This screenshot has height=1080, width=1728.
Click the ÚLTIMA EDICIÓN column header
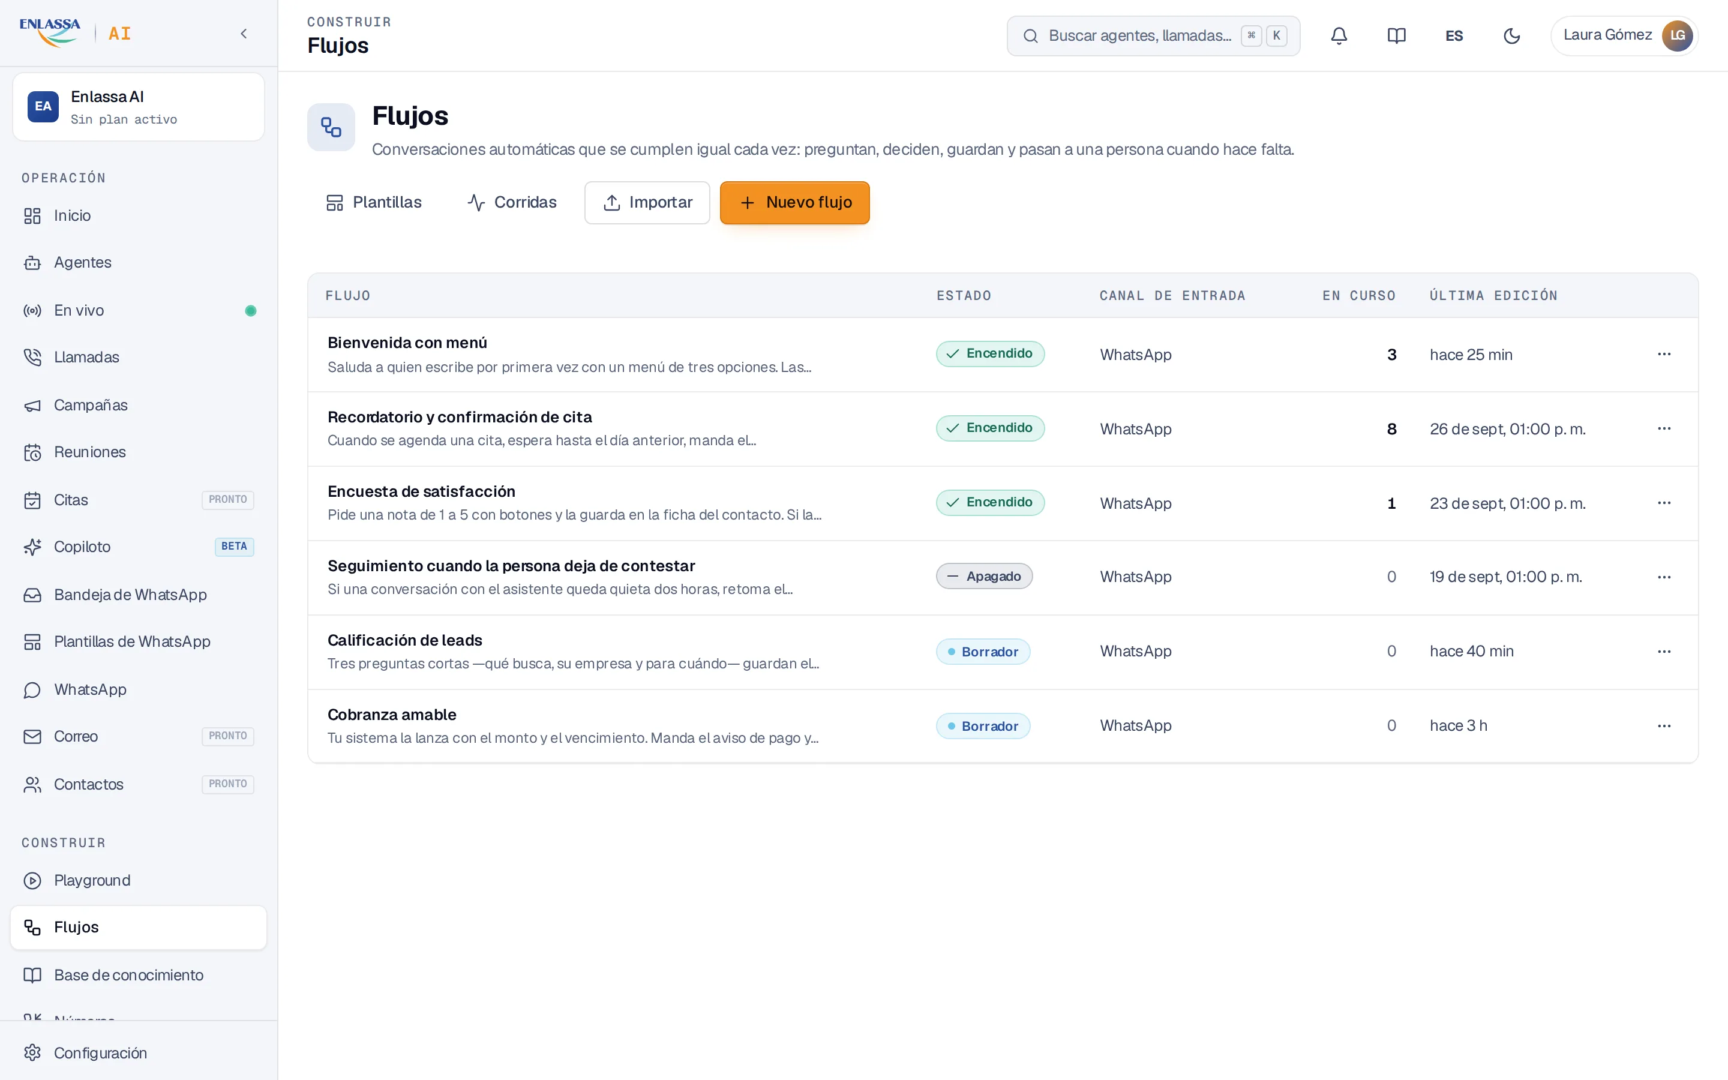coord(1493,296)
